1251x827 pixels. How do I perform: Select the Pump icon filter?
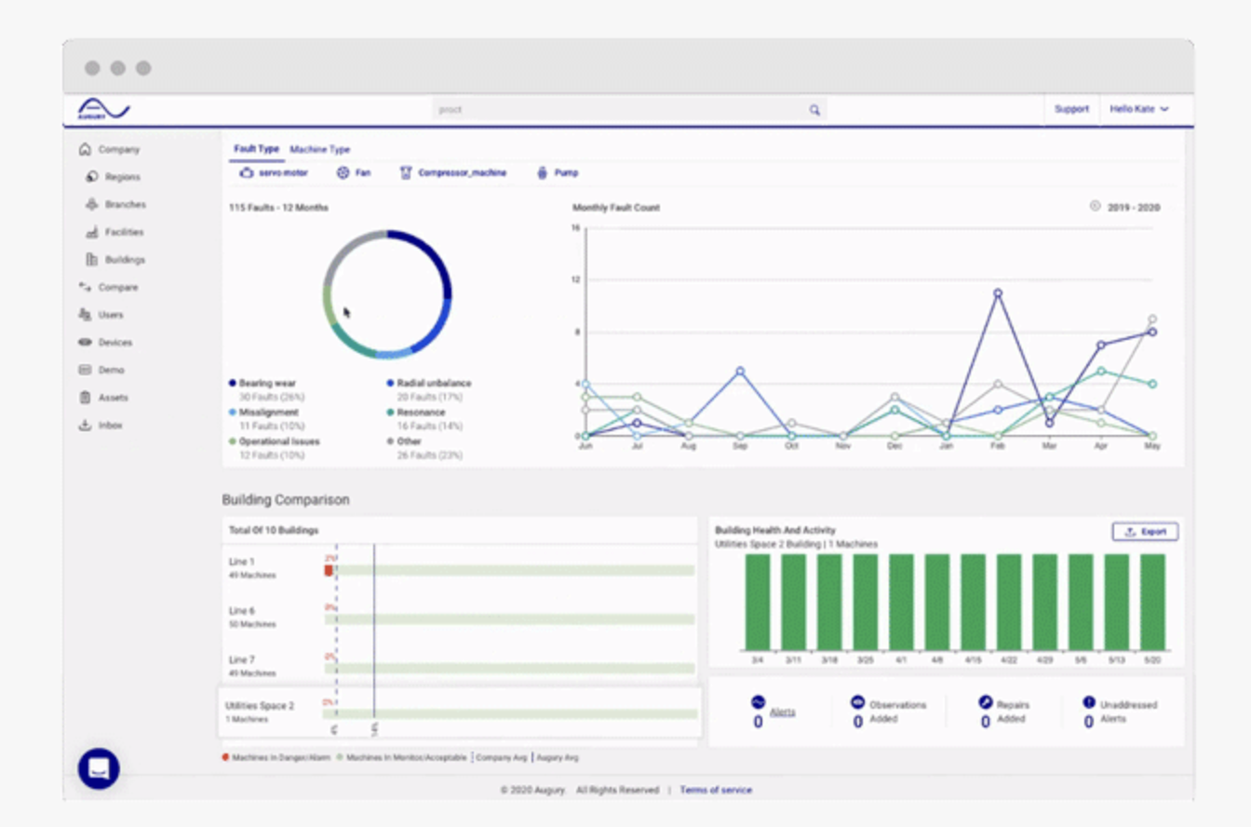tap(542, 173)
